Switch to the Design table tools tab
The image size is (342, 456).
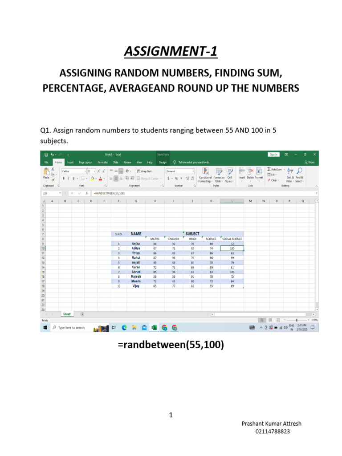tap(163, 162)
